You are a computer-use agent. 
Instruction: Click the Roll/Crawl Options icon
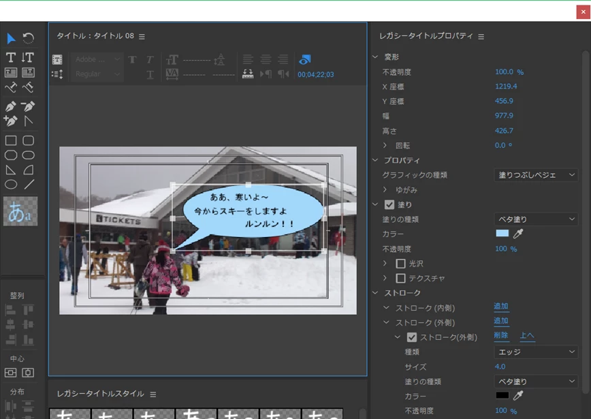57,74
